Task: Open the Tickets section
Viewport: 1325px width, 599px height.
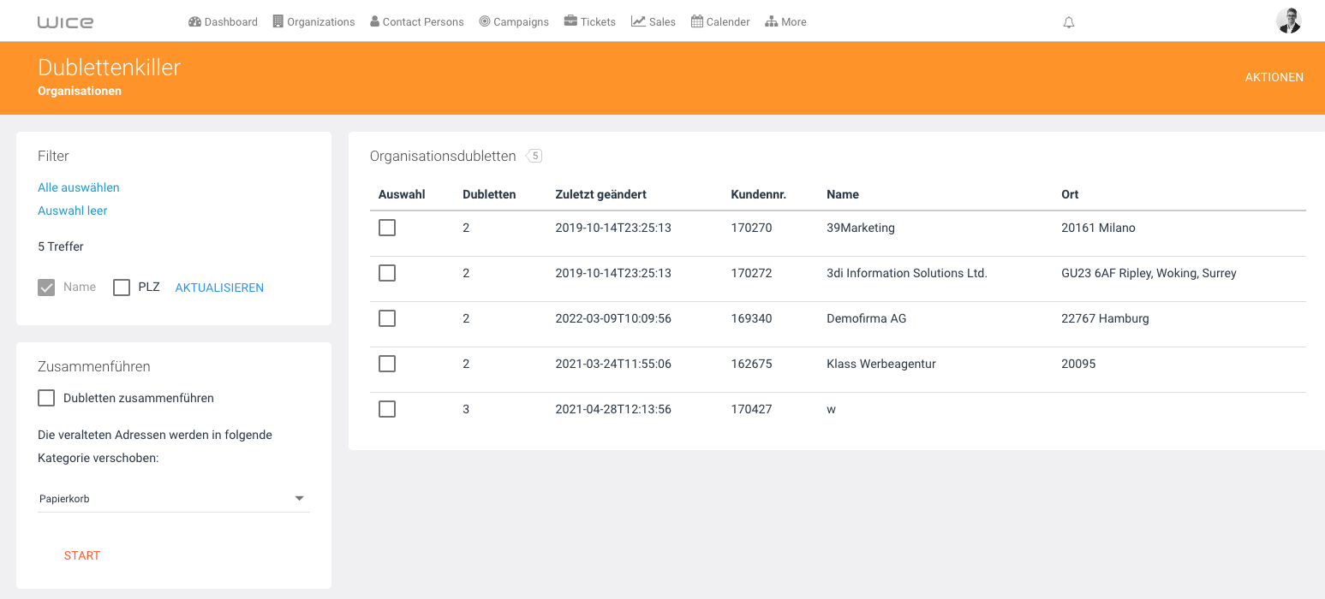Action: point(590,22)
